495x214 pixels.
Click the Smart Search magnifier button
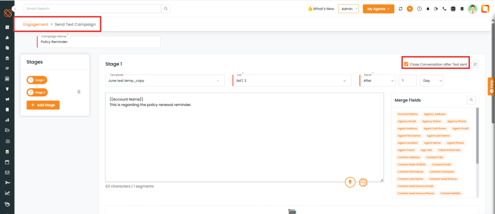[x=165, y=9]
